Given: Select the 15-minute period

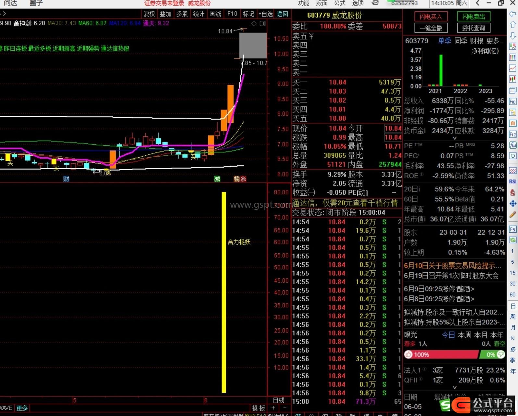Looking at the screenshot, I should (512, 273).
